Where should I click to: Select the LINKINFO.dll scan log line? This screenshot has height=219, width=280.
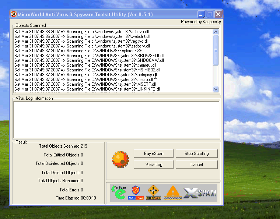point(88,89)
